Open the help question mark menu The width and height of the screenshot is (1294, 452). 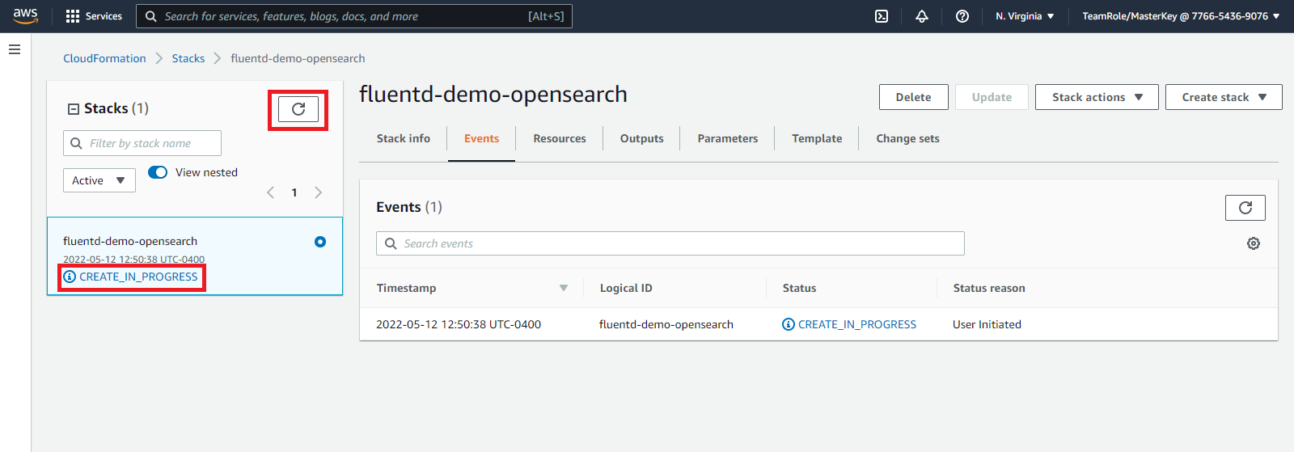[962, 16]
